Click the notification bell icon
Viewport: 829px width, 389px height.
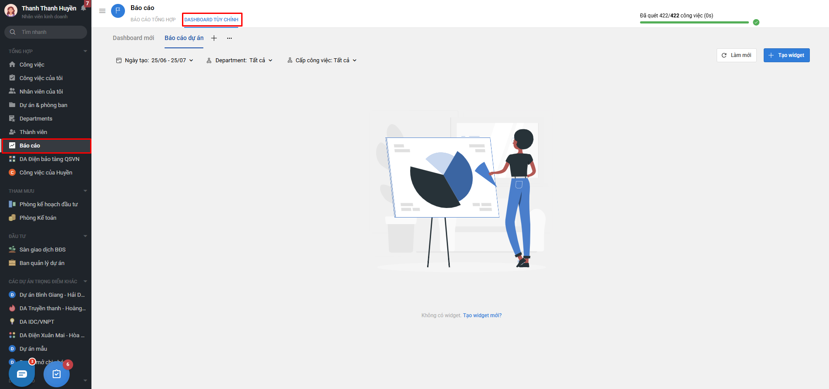[84, 8]
